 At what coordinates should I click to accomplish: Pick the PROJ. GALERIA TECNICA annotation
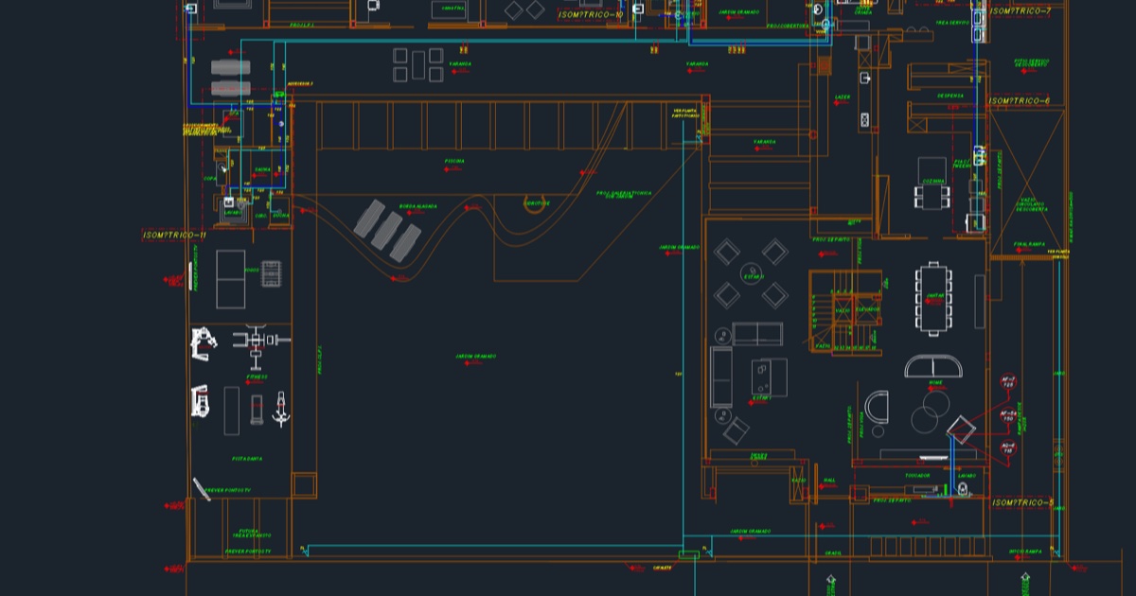[624, 194]
